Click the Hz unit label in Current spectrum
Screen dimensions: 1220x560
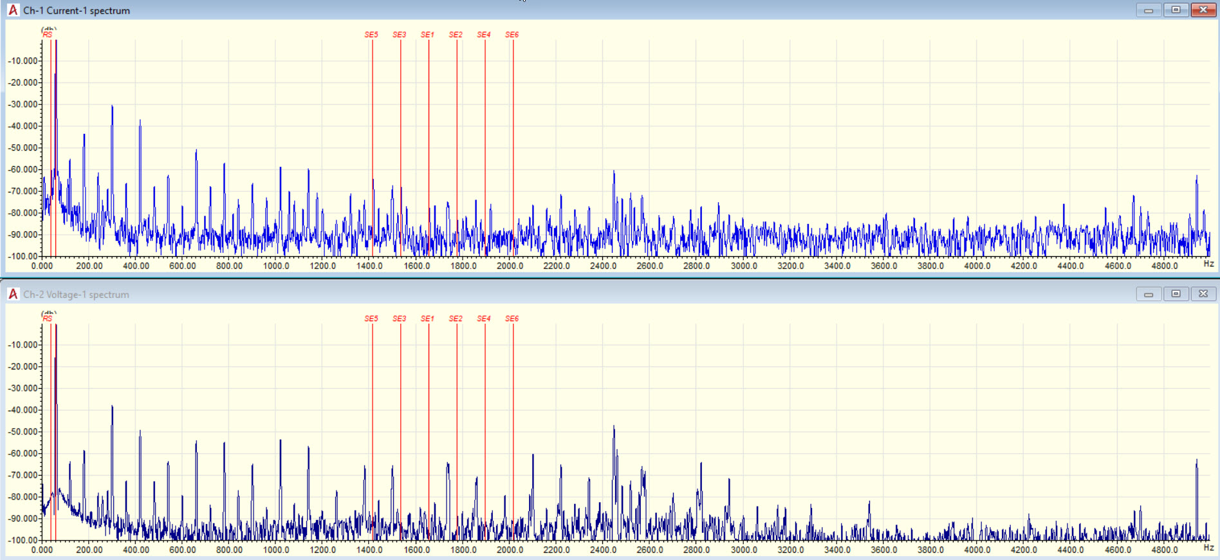1208,263
